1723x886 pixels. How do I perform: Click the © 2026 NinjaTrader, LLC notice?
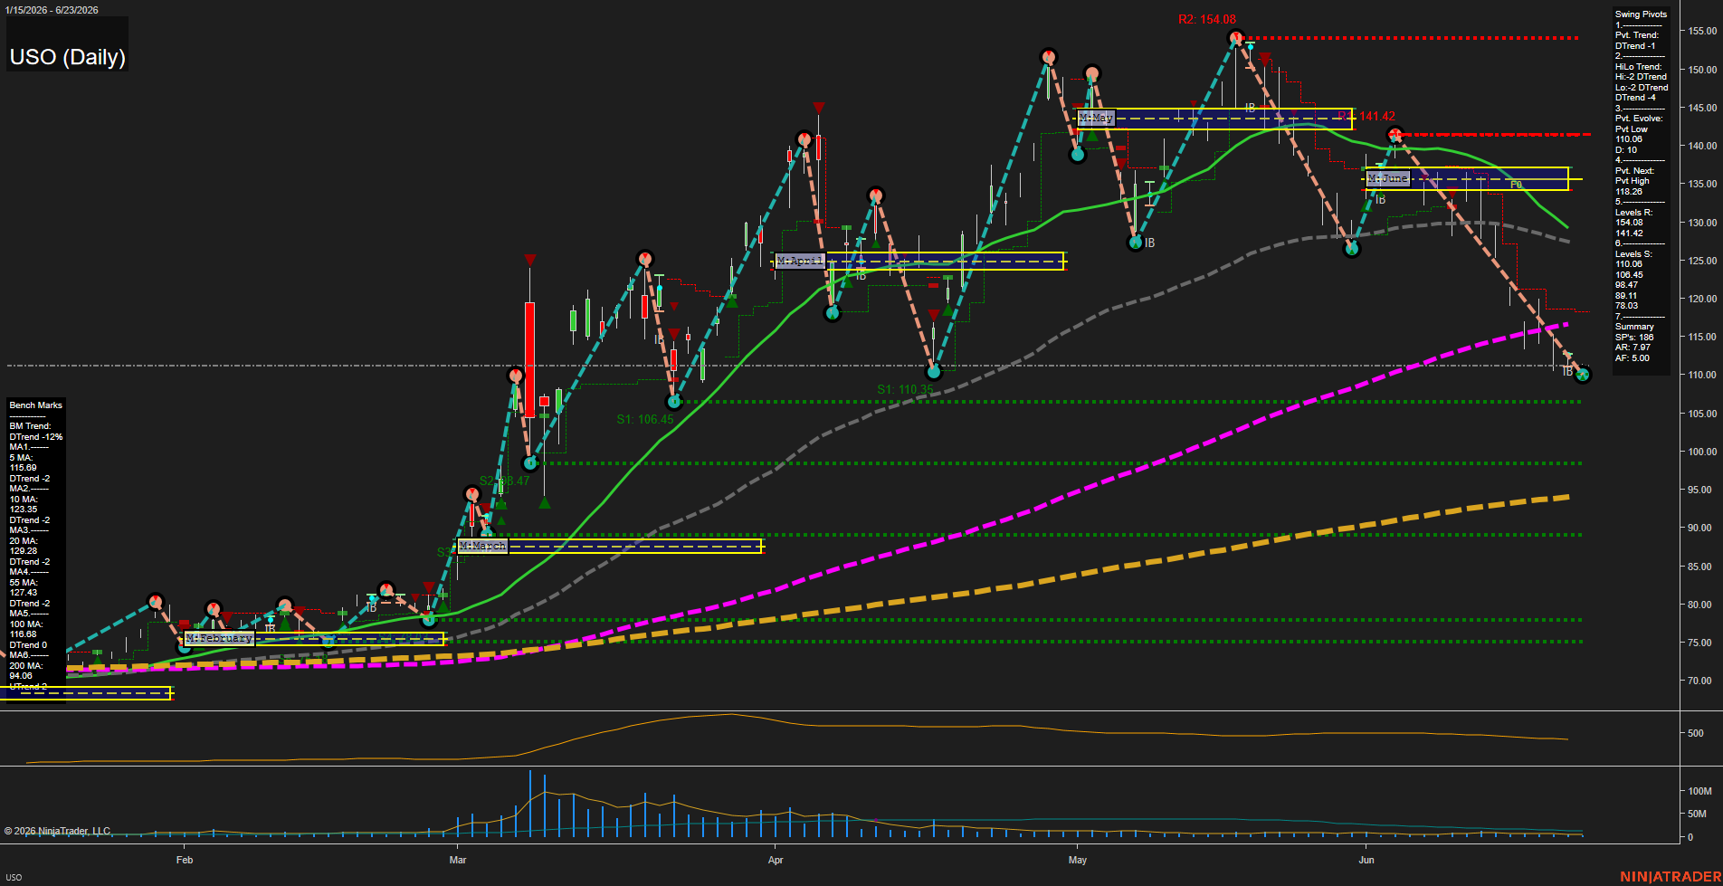pos(58,831)
